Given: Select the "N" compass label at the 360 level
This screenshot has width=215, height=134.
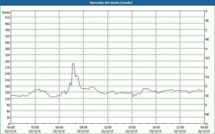Looking at the screenshot, I should click(x=206, y=49).
